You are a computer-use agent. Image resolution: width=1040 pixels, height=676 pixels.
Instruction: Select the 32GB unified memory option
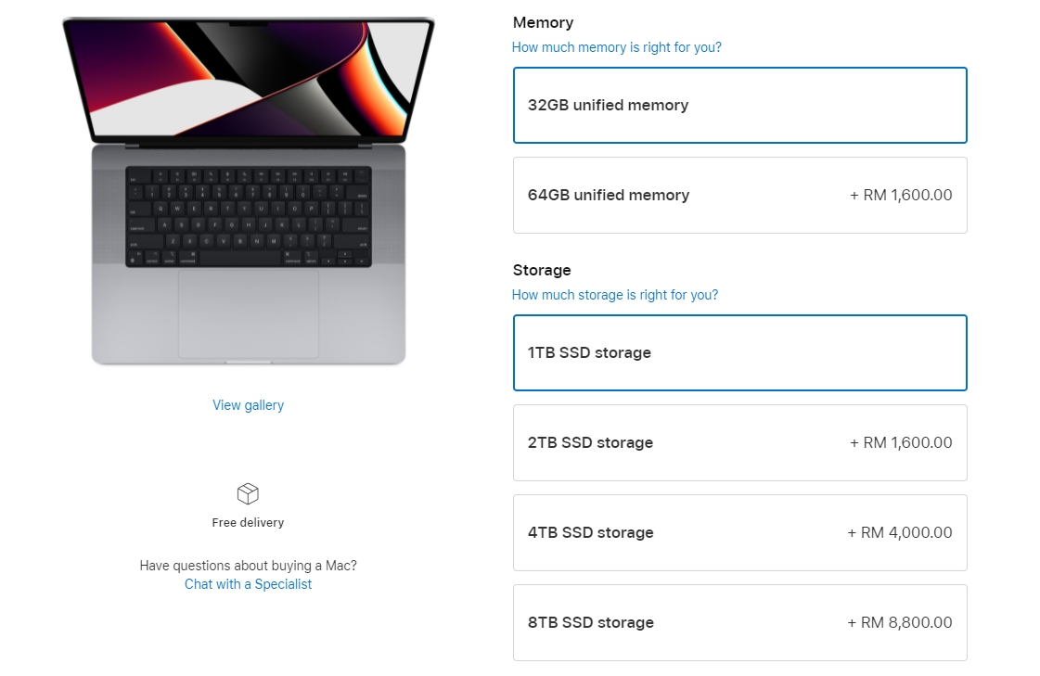[x=739, y=105]
